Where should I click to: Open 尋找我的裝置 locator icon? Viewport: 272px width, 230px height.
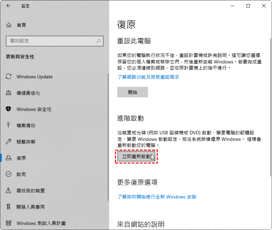[x=8, y=190]
